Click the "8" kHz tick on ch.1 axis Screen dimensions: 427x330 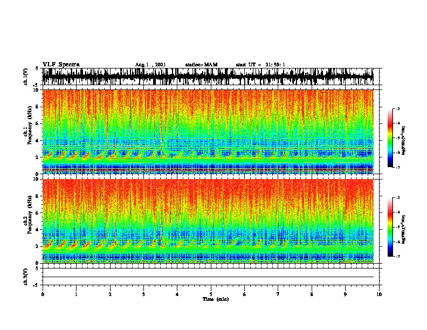pos(38,107)
